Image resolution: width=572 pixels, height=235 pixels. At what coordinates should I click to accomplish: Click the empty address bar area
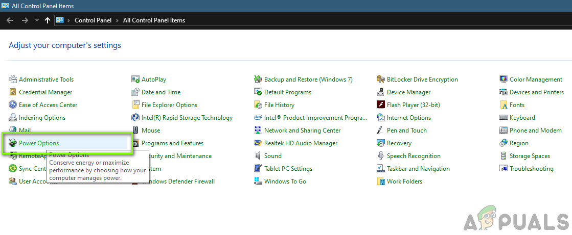tap(358, 20)
